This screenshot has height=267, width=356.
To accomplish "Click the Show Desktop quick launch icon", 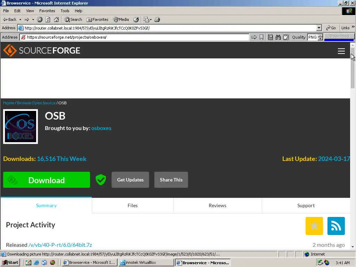I will pyautogui.click(x=29, y=263).
